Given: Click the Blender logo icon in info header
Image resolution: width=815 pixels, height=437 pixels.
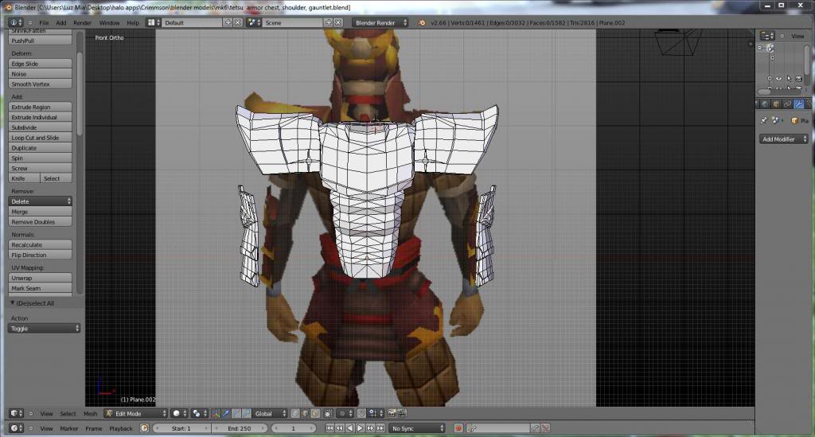Looking at the screenshot, I should click(x=422, y=23).
